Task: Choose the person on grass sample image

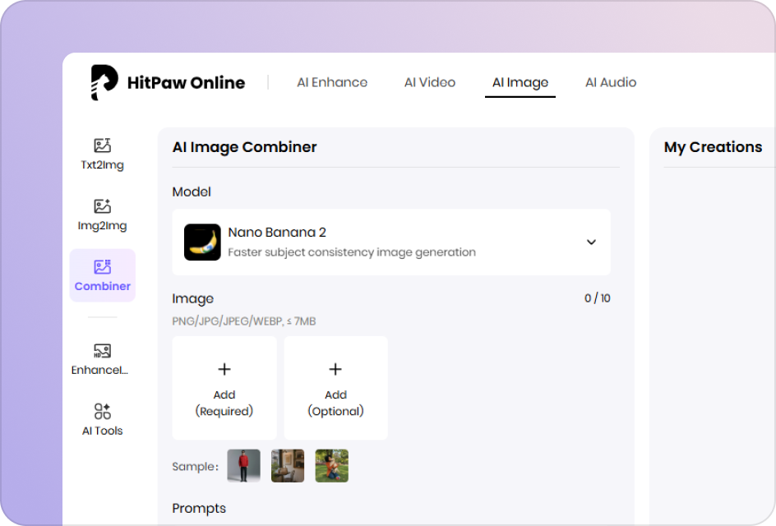Action: tap(331, 466)
